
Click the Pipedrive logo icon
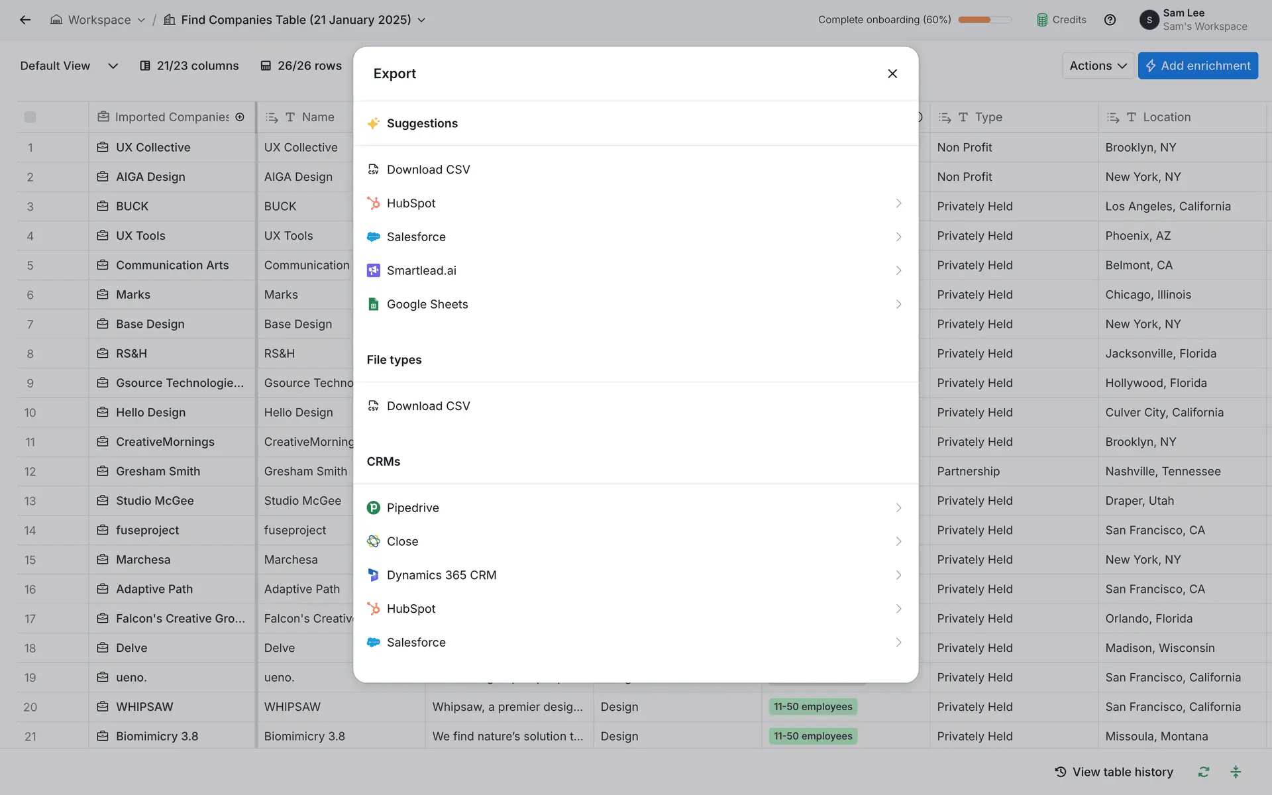374,507
